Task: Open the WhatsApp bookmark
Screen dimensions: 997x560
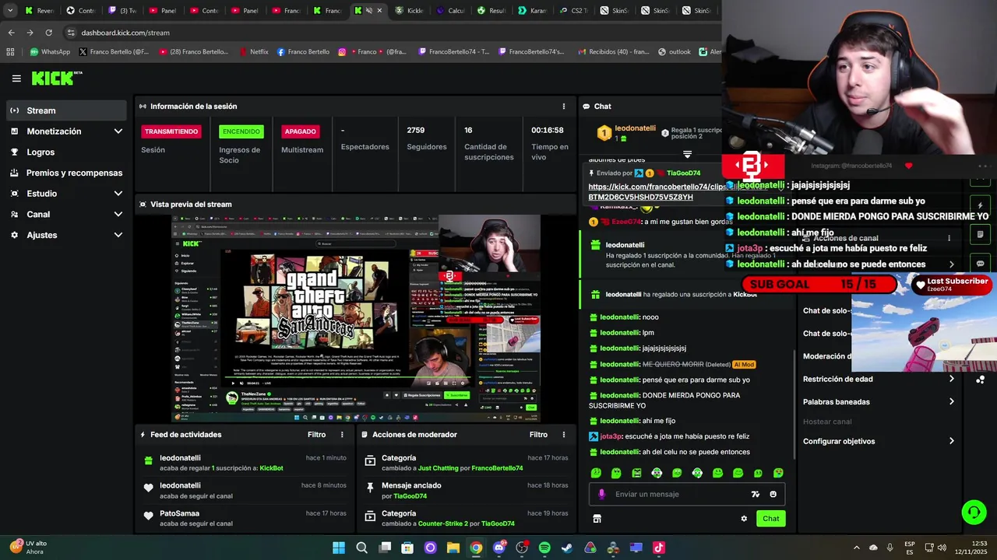Action: point(50,52)
